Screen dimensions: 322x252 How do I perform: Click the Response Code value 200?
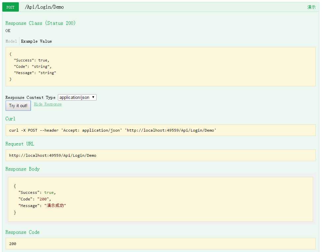(x=13, y=244)
